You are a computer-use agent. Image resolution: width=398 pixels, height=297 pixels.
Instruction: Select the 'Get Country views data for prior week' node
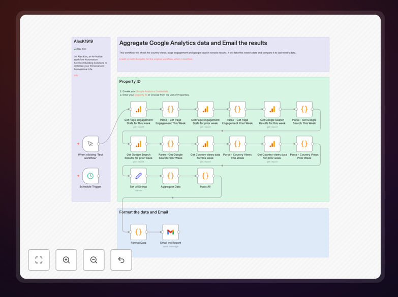coord(272,144)
